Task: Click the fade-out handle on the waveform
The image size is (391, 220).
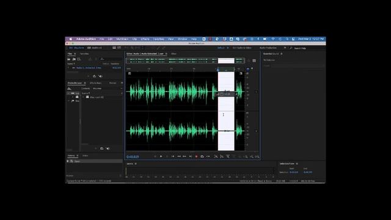Action: pyautogui.click(x=241, y=73)
